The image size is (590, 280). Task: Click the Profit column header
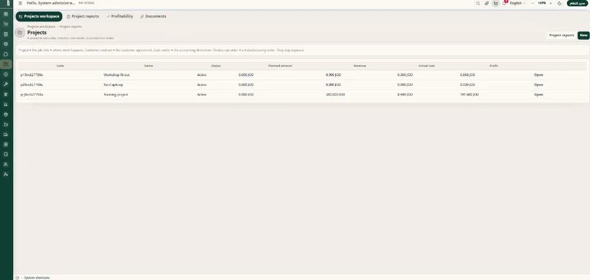click(493, 66)
